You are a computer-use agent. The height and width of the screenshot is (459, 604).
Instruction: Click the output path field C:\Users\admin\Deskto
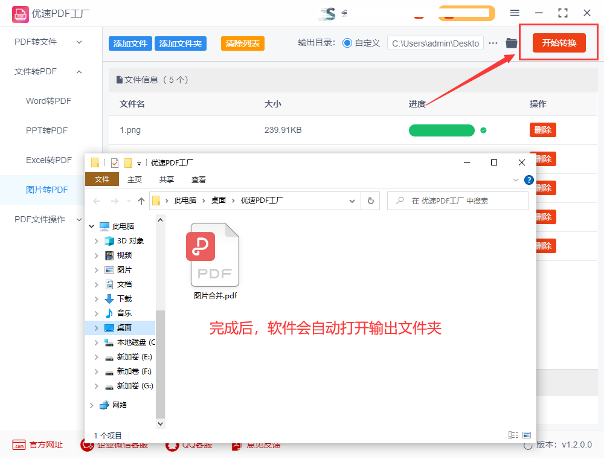point(435,43)
